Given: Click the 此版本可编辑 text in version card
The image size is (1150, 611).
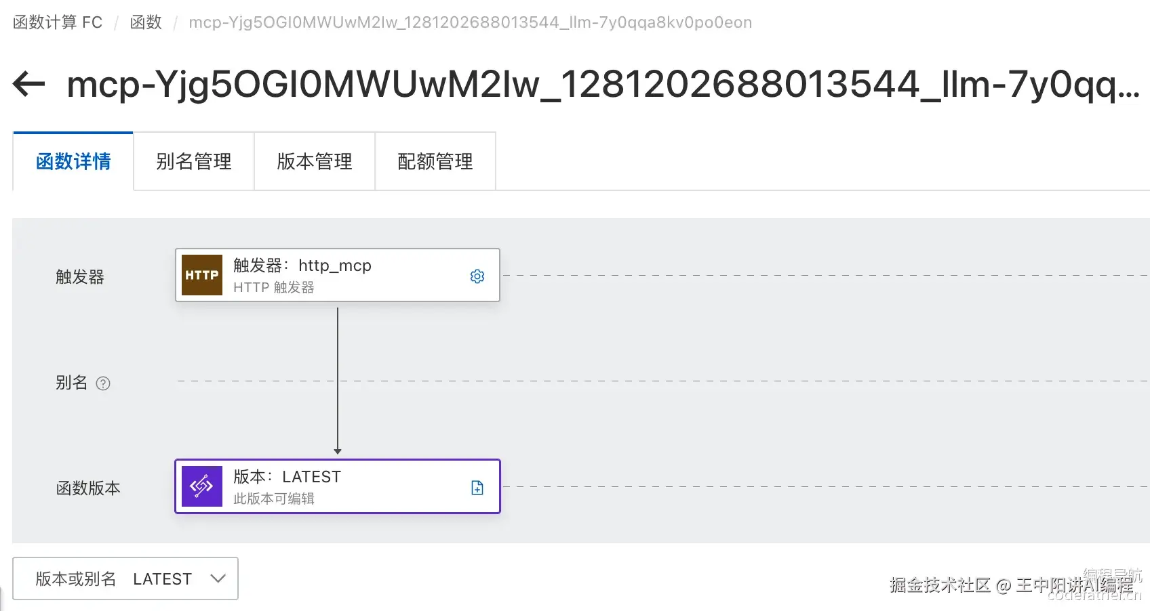Looking at the screenshot, I should point(274,499).
